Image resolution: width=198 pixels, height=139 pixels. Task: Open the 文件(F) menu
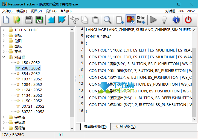(x=7, y=11)
